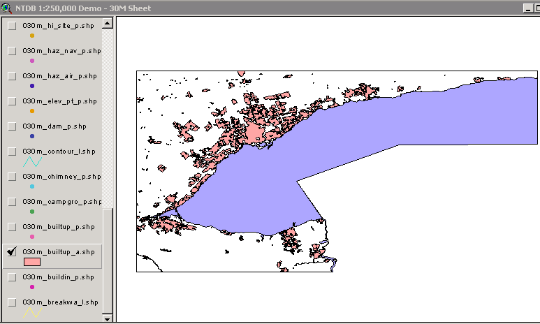Minimize the NTDB Demo view window
The height and width of the screenshot is (324, 540).
click(x=527, y=8)
